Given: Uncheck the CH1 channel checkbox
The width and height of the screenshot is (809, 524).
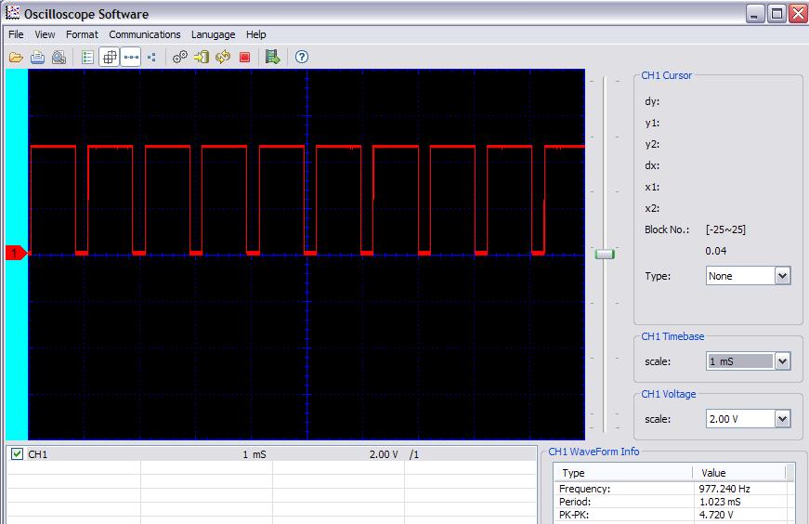Looking at the screenshot, I should [17, 454].
